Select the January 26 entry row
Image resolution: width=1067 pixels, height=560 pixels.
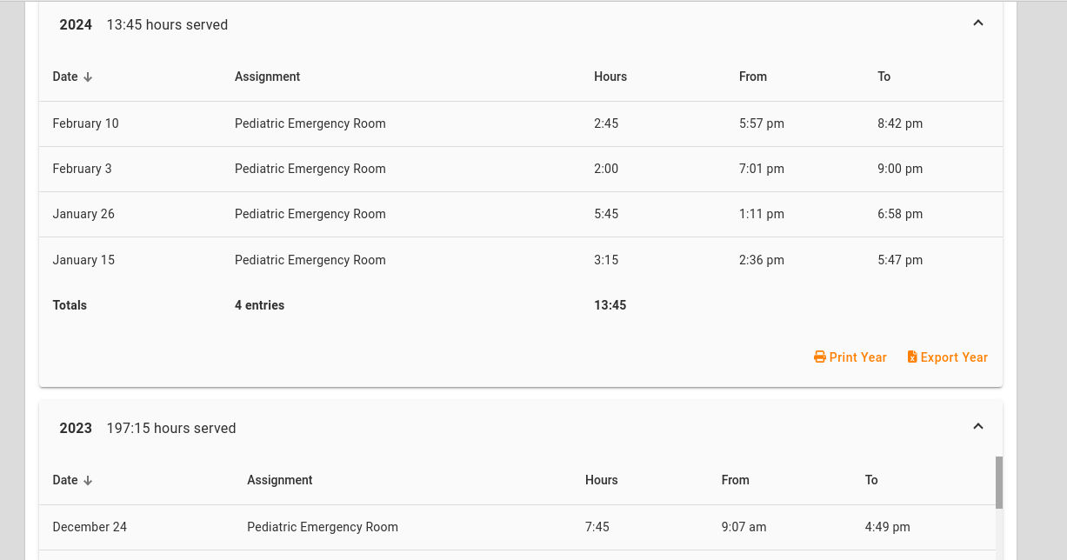(520, 214)
